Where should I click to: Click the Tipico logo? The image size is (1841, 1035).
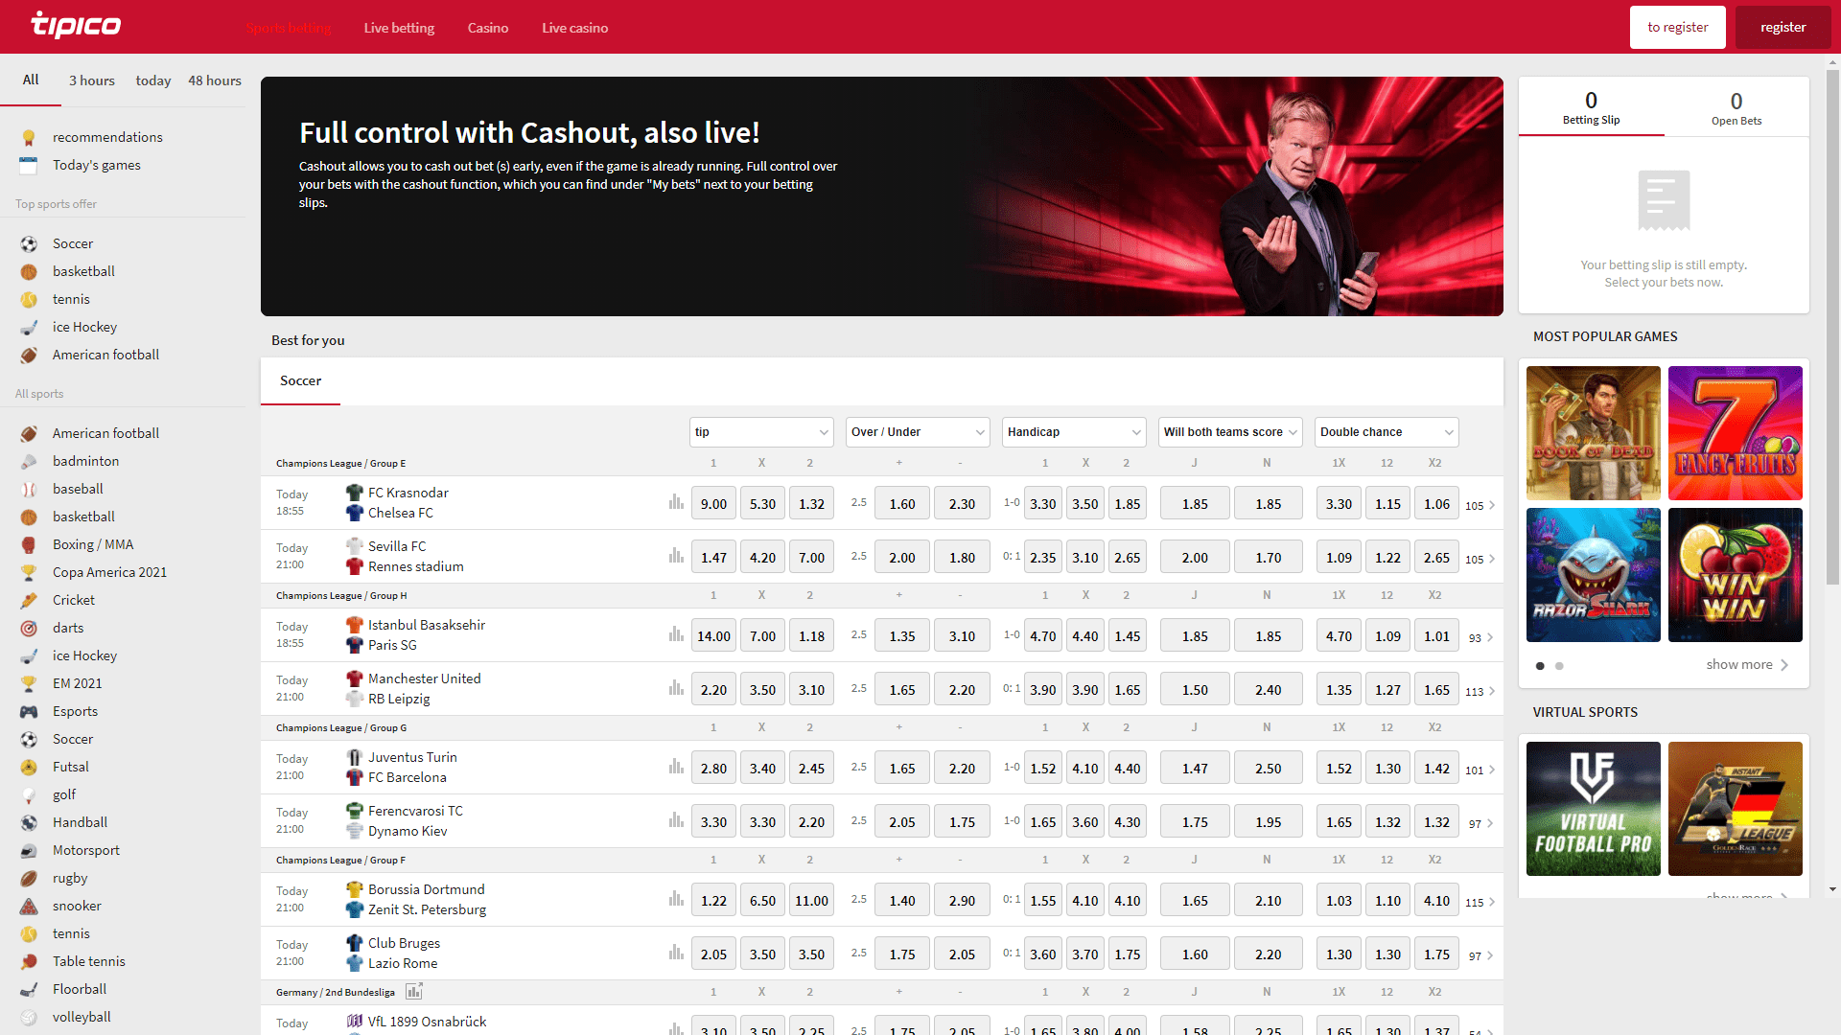pos(76,25)
